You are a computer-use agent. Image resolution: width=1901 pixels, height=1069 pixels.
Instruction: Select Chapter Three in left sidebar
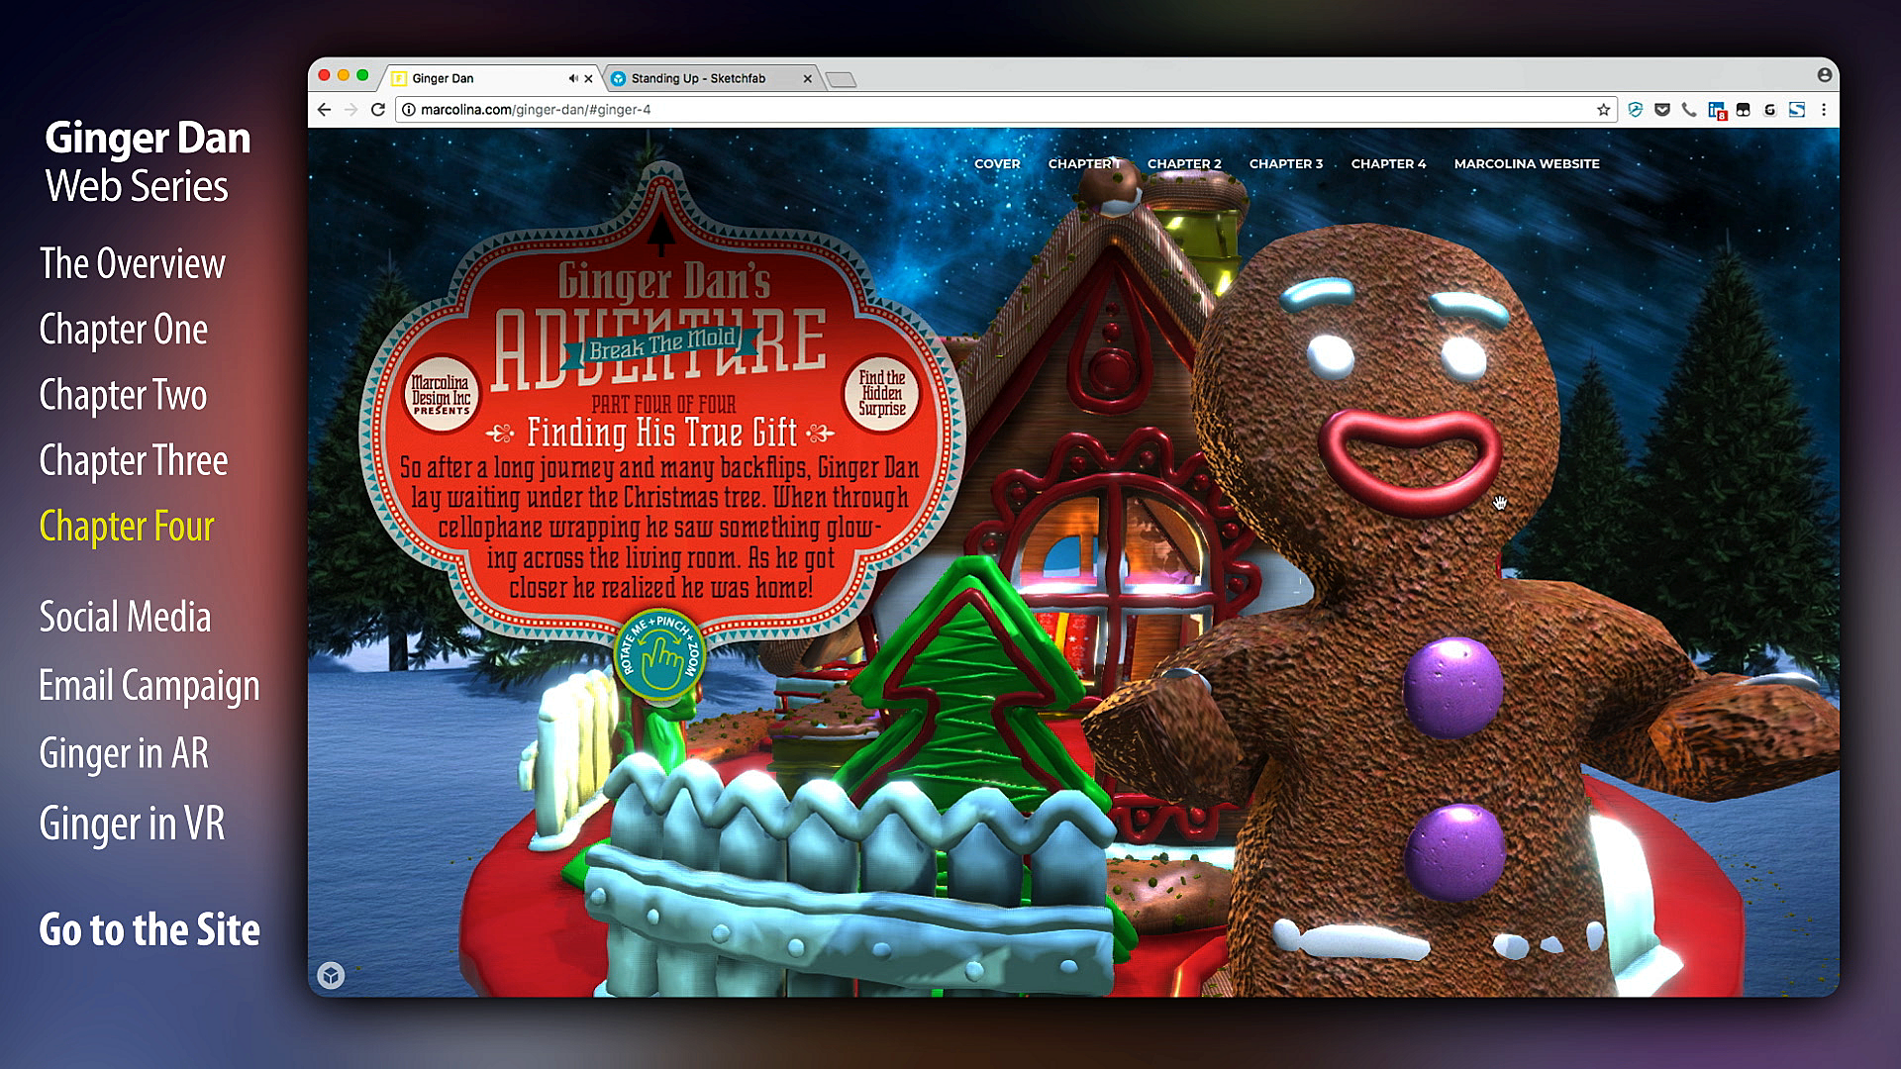click(x=134, y=460)
